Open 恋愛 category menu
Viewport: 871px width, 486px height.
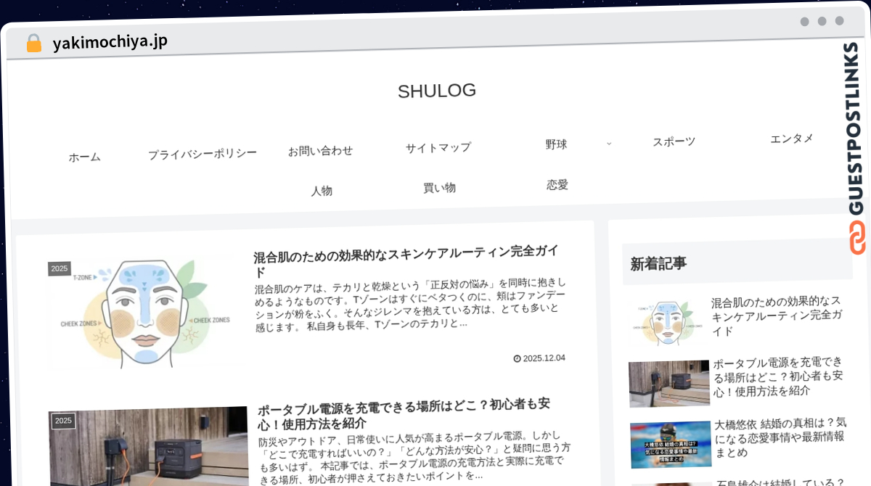point(557,184)
